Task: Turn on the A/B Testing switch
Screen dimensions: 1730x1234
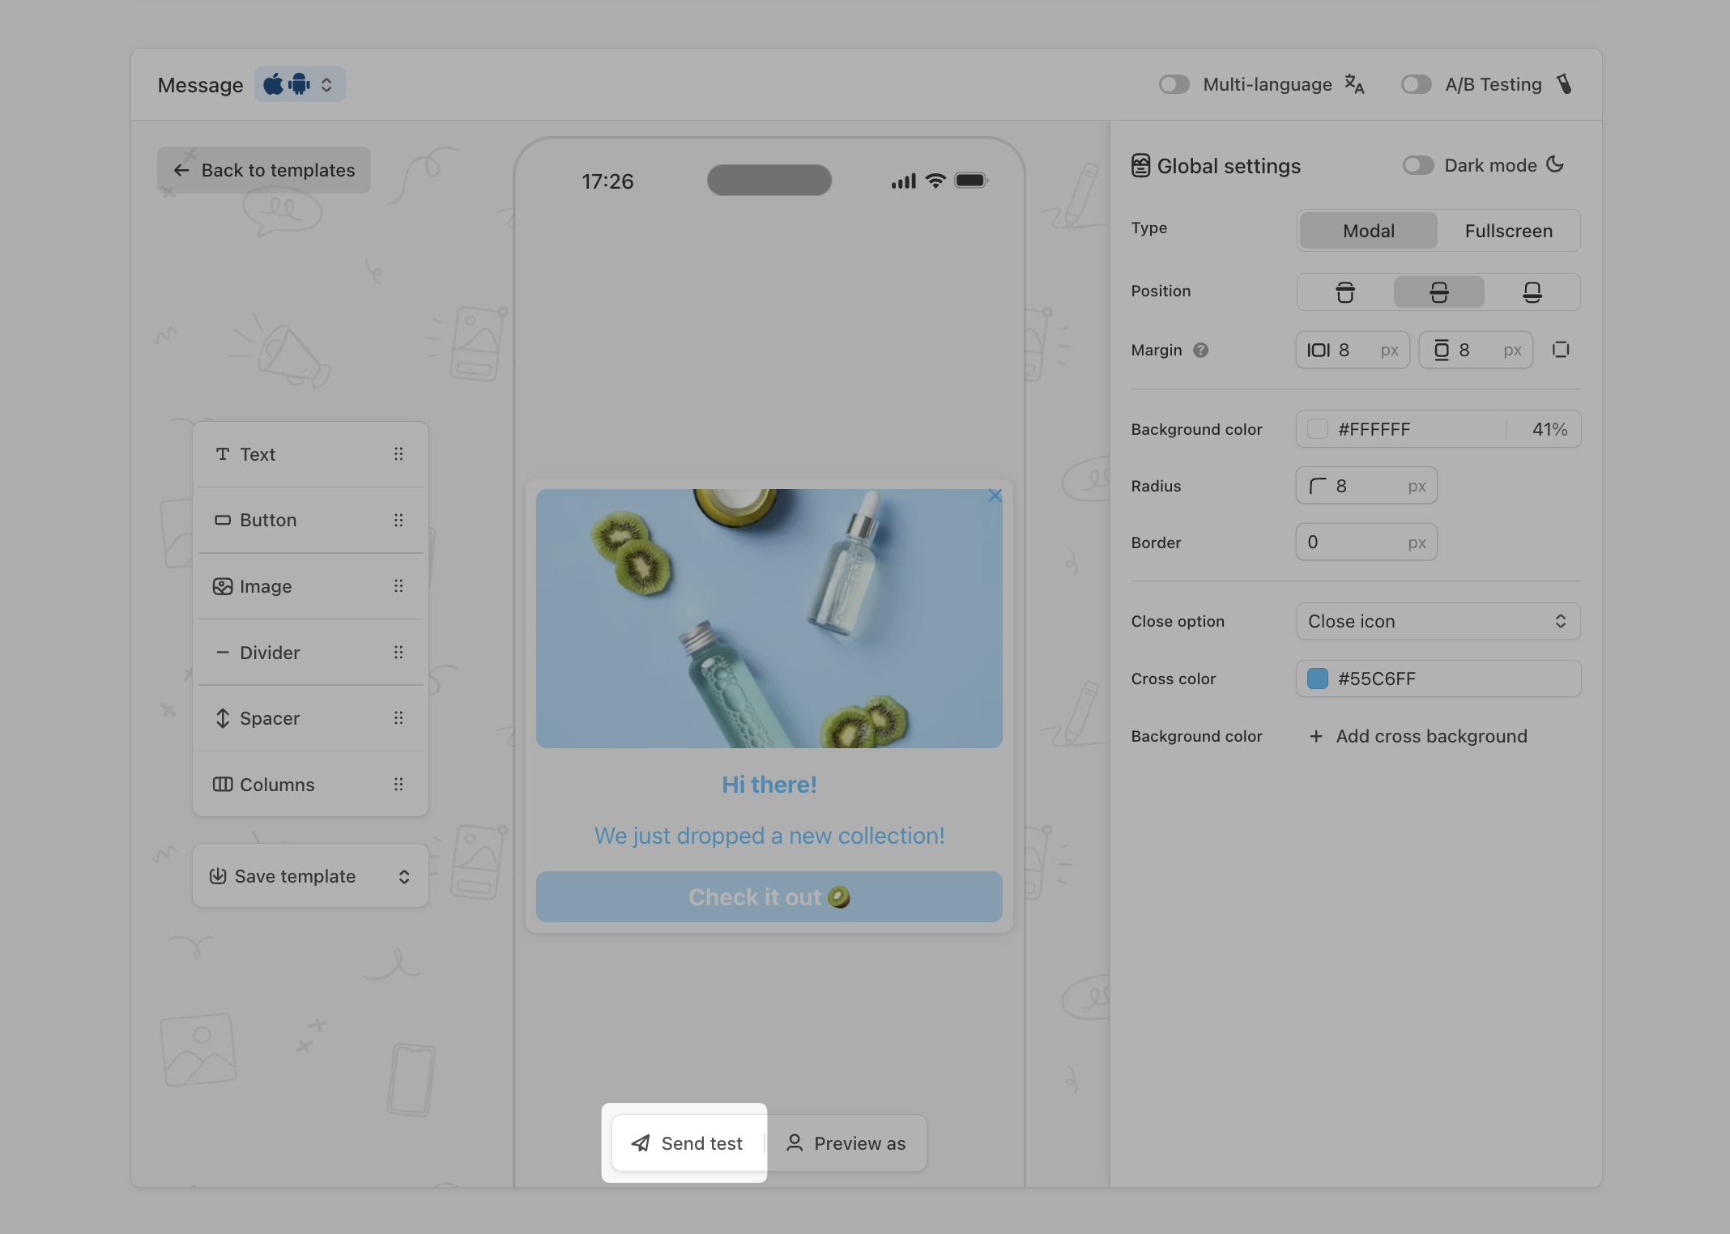Action: (1416, 84)
